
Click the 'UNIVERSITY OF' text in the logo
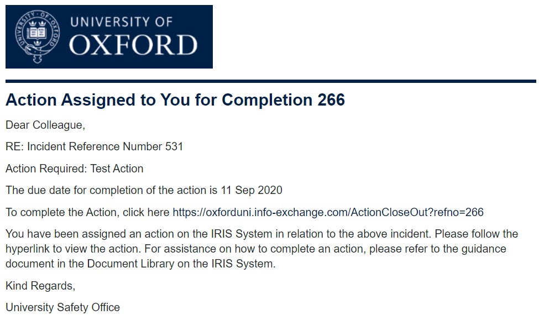121,22
